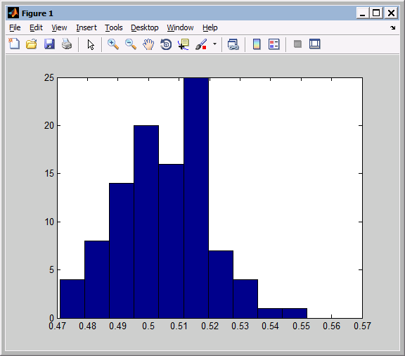Viewport: 405px width, 356px height.
Task: Click the y-axis label 5
Action: coord(51,270)
